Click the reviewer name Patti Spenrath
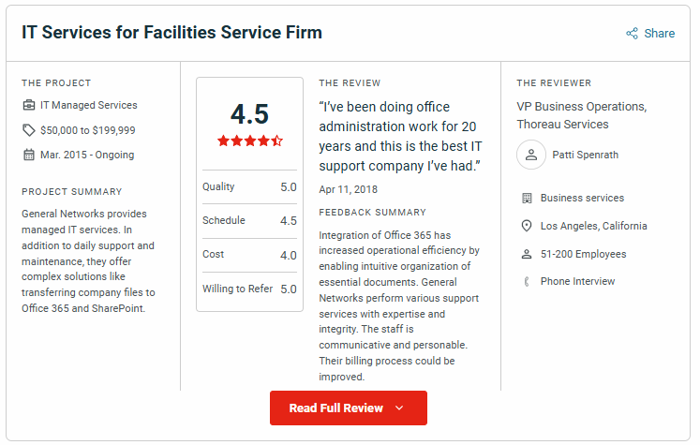700x445 pixels. pyautogui.click(x=584, y=155)
